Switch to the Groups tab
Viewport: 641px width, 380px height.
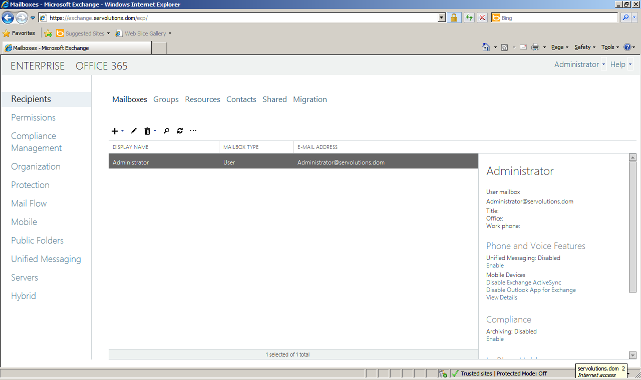[166, 99]
